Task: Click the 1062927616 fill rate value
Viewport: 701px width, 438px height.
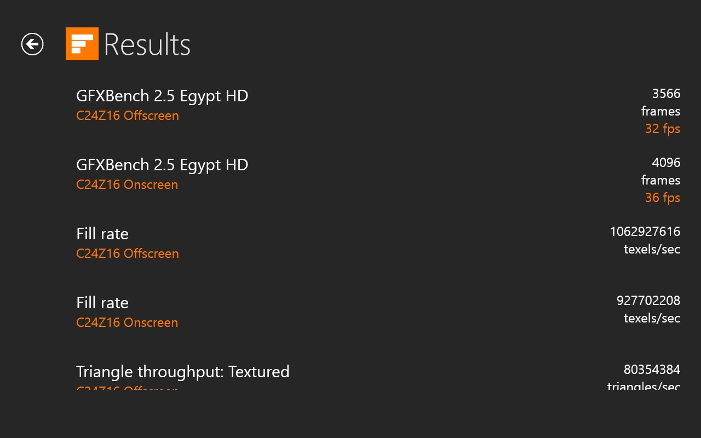Action: (645, 232)
